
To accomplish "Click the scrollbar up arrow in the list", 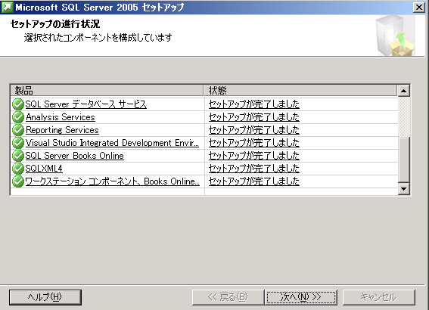I will 404,91.
